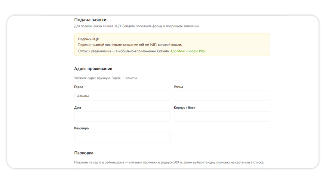
Task: Click the 'Дом' field label
Action: tap(77, 108)
